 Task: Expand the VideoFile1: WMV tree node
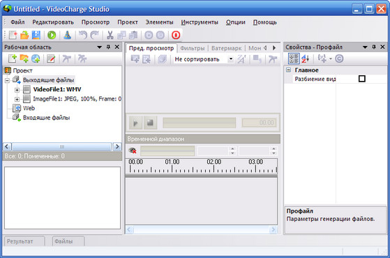pos(17,90)
